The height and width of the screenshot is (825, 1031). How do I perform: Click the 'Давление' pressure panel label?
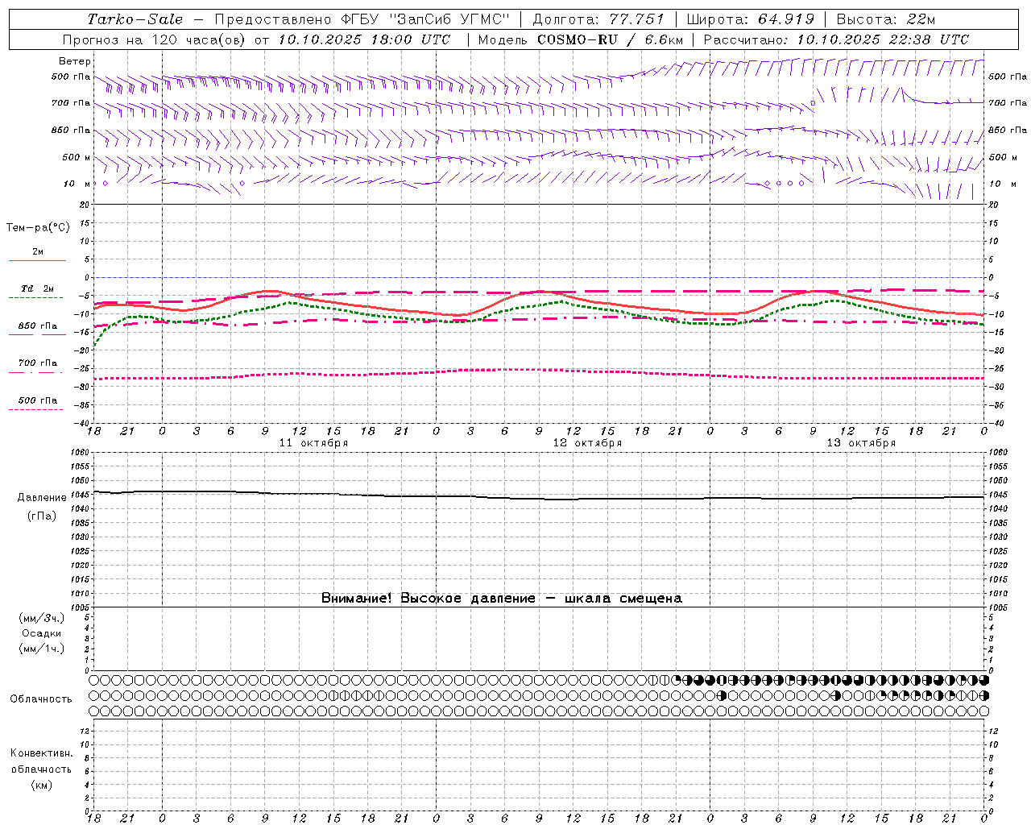coord(42,498)
